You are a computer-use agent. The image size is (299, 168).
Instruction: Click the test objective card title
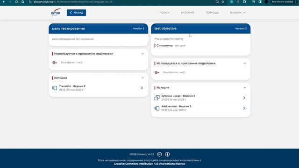[x=165, y=28]
